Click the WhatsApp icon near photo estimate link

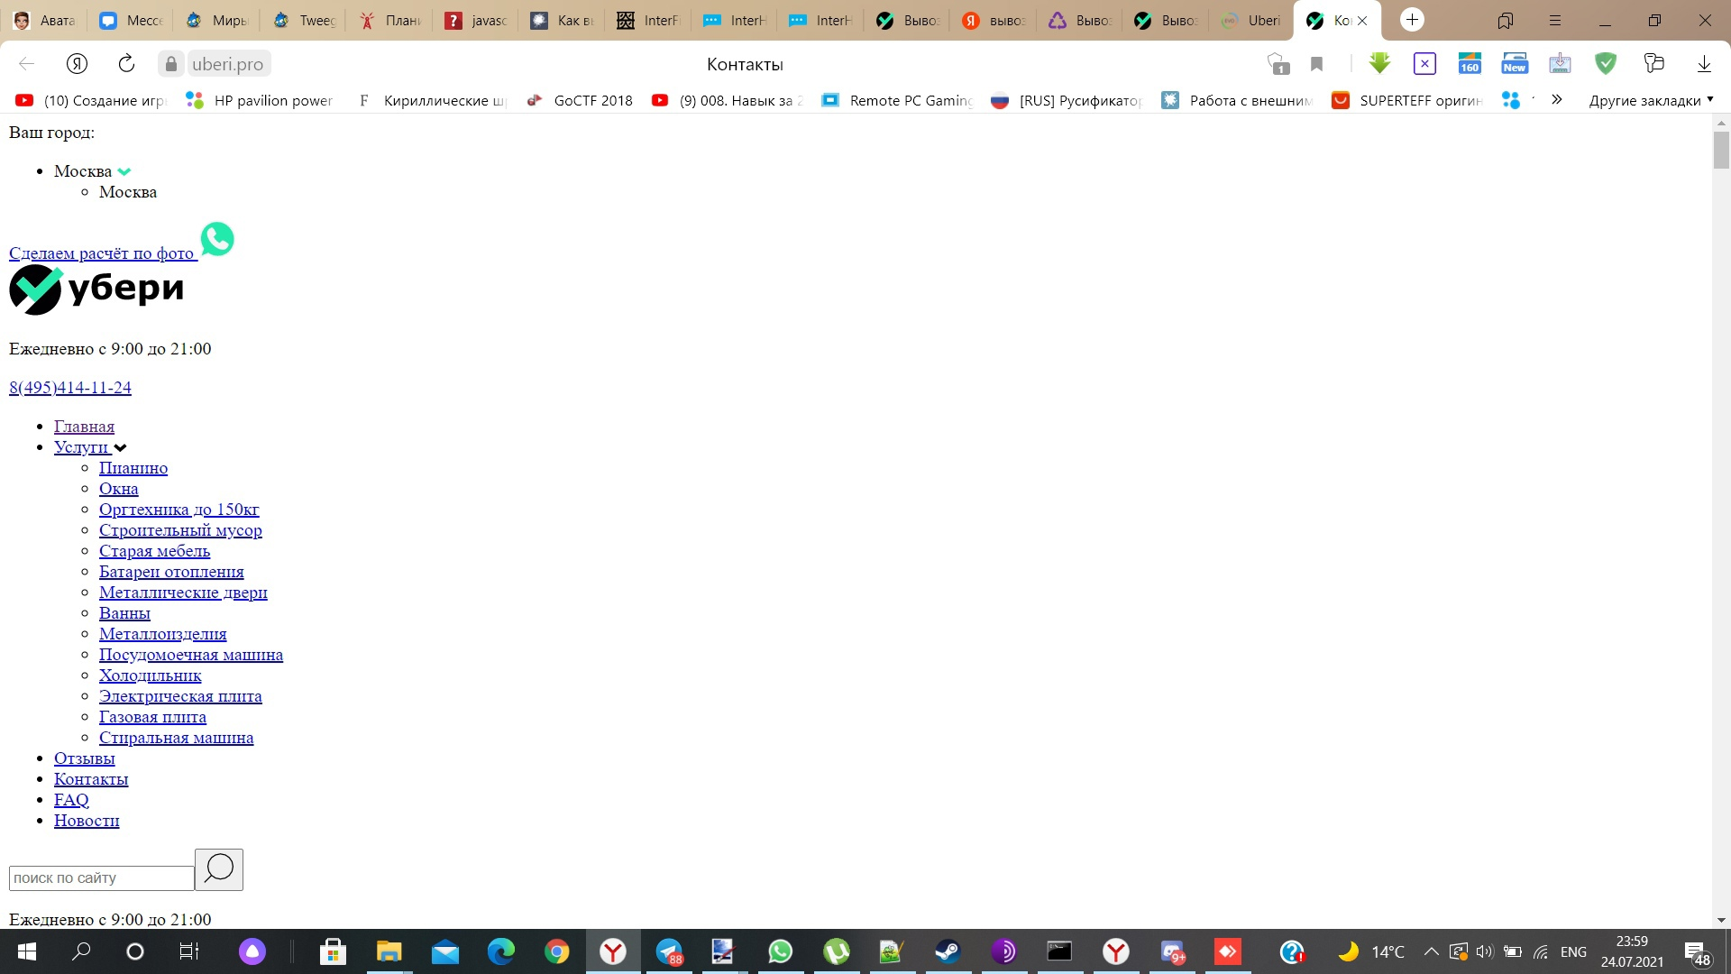217,239
